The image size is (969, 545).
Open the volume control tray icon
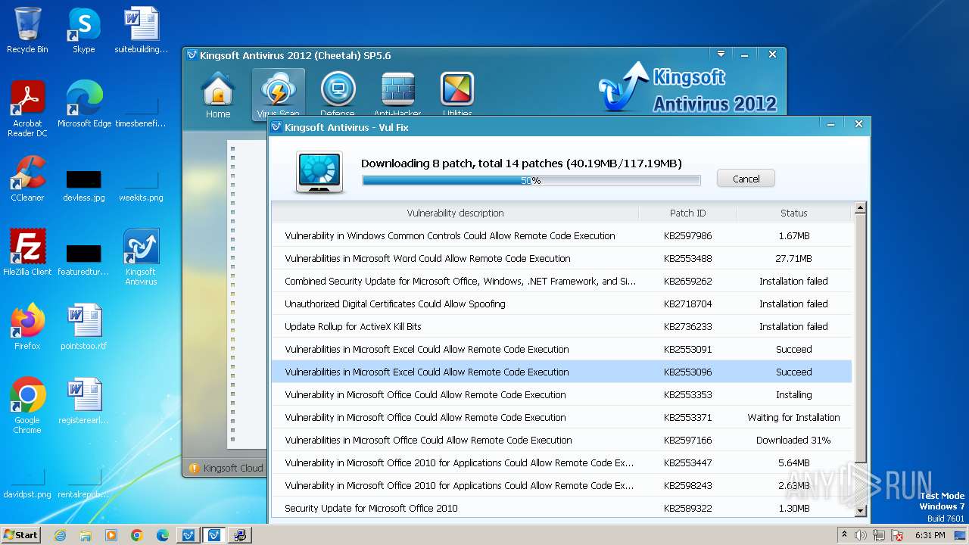click(861, 535)
